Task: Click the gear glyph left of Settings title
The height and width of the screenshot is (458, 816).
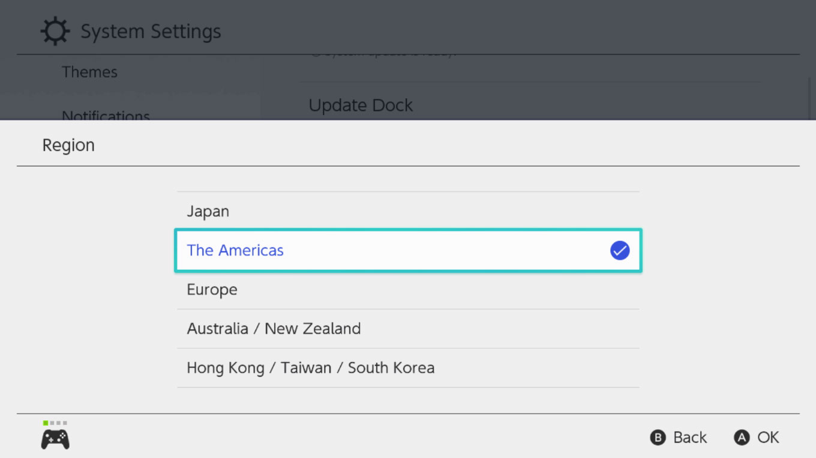Action: [55, 31]
